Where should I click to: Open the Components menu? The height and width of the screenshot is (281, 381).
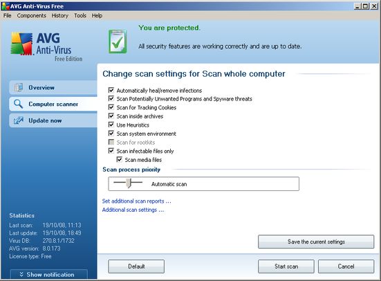click(x=31, y=15)
